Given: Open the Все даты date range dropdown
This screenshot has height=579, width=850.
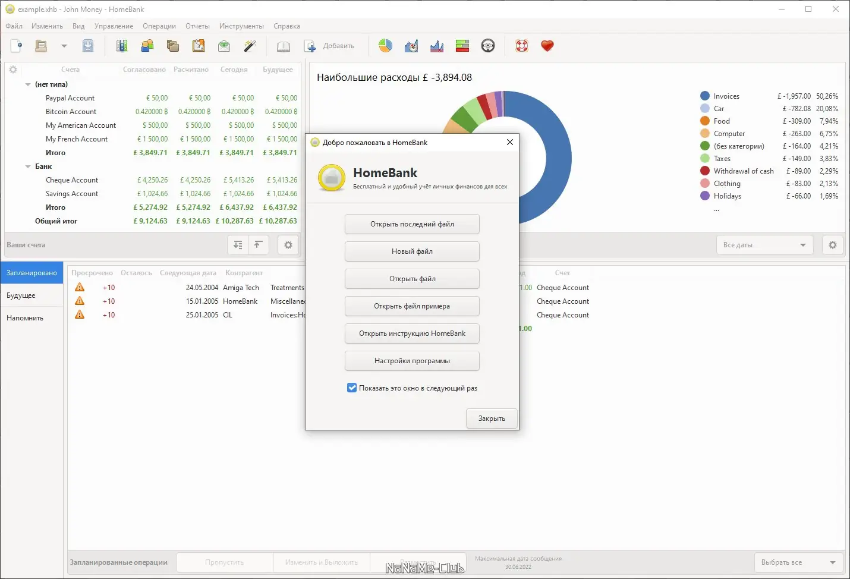Looking at the screenshot, I should tap(764, 245).
